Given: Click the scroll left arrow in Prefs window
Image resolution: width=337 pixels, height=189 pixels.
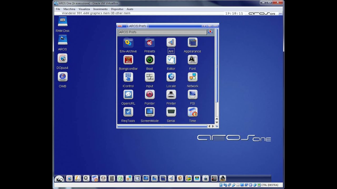Looking at the screenshot, I should pos(210,126).
